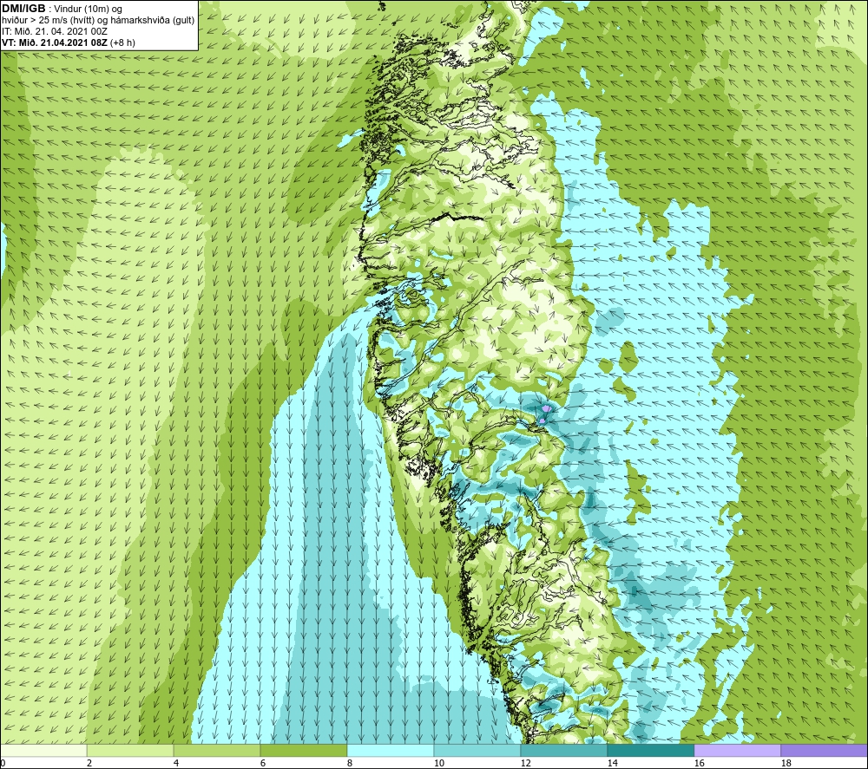
Task: Click the 0–2 m/s pale legend swatch
Action: click(43, 750)
